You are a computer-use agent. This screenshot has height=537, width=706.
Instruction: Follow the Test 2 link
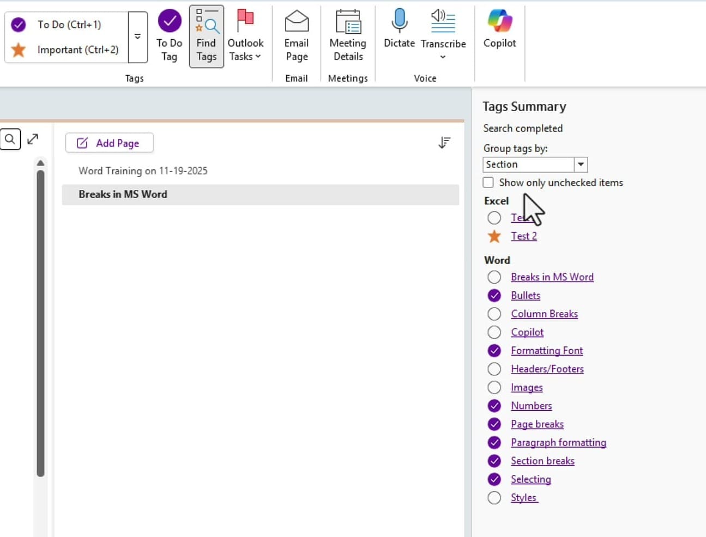[523, 236]
